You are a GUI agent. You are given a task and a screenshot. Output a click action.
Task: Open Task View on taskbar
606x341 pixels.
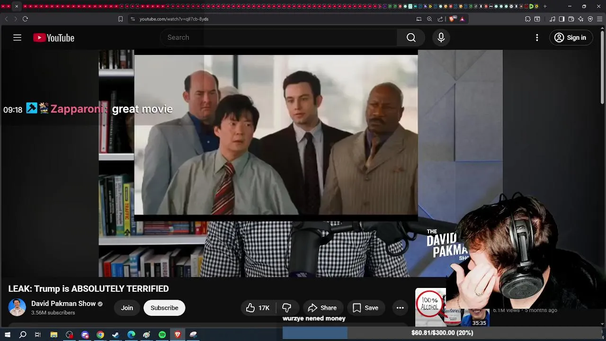click(38, 335)
